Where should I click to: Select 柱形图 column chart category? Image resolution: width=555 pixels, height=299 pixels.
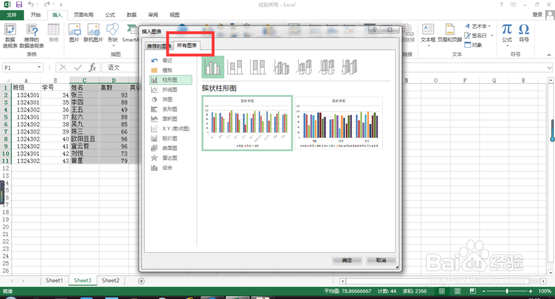tap(170, 80)
